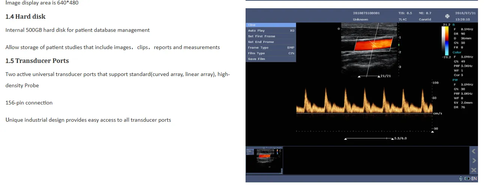Choose Set End Frame menu entry

(x=271, y=42)
